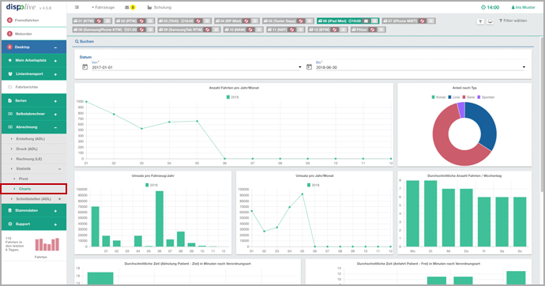
Task: Toggle Spontan legend swatch in donut chart
Action: [479, 97]
